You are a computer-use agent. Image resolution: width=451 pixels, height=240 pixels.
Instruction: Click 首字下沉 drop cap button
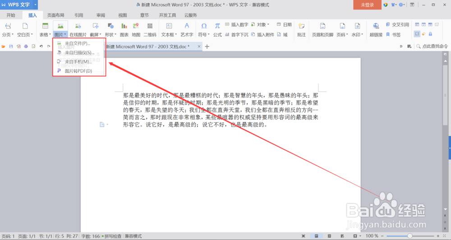[x=237, y=35]
